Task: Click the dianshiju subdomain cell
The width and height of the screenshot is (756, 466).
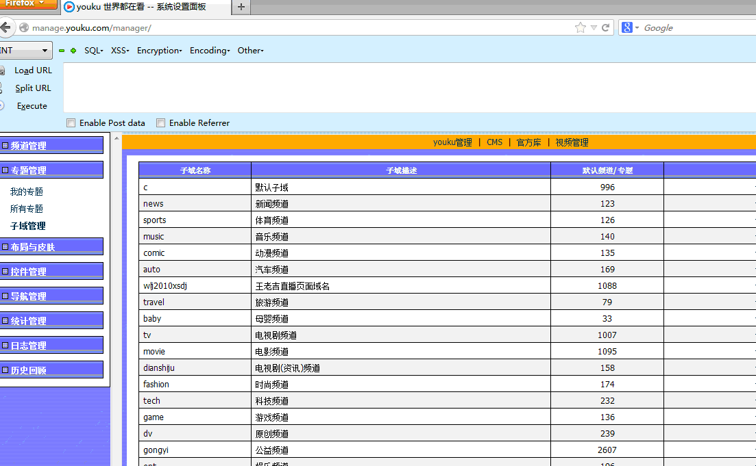Action: 195,367
